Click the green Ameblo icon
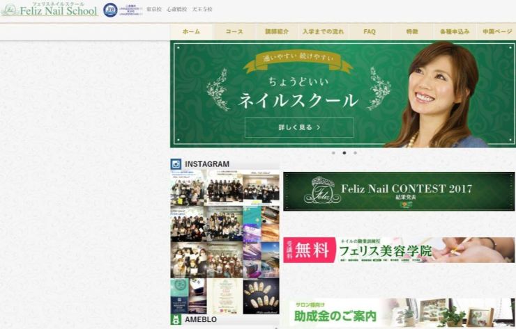 (x=176, y=320)
